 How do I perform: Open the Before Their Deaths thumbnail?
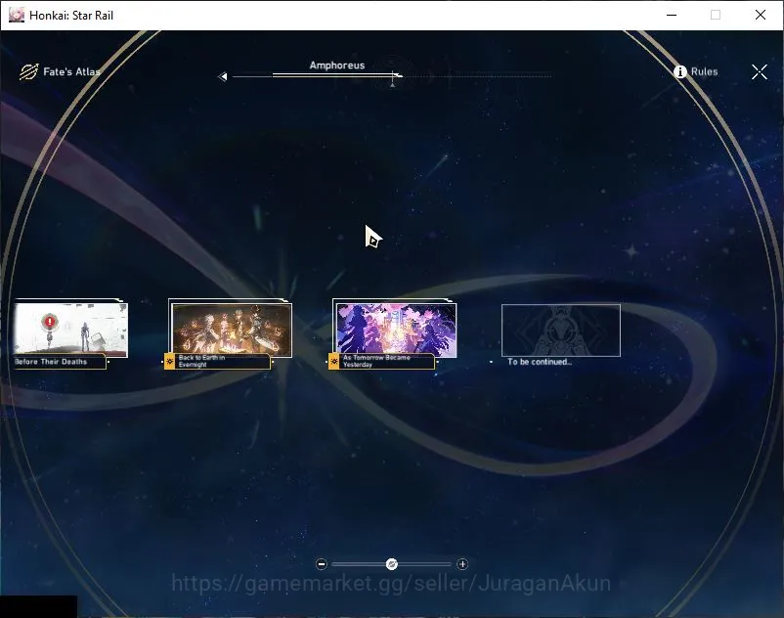[70, 329]
